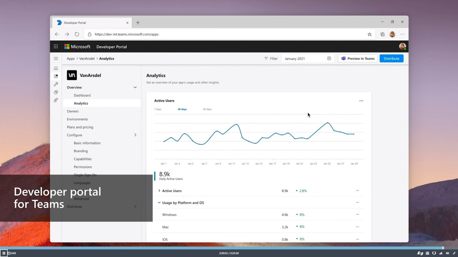Open the Tools wrench icon
Image resolution: width=458 pixels, height=257 pixels.
click(56, 84)
